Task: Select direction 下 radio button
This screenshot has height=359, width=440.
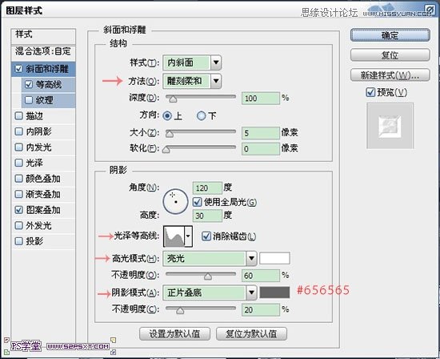Action: (201, 116)
